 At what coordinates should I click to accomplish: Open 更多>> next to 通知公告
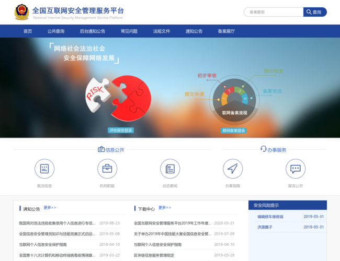50,208
